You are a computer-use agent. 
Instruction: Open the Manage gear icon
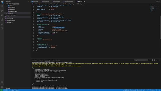(2, 87)
